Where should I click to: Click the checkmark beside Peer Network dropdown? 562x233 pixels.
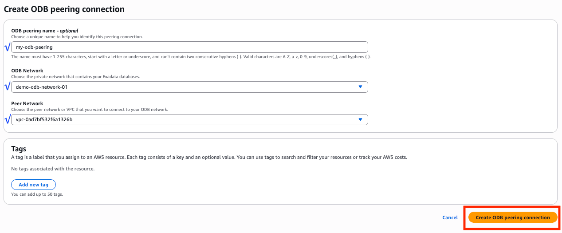7,119
